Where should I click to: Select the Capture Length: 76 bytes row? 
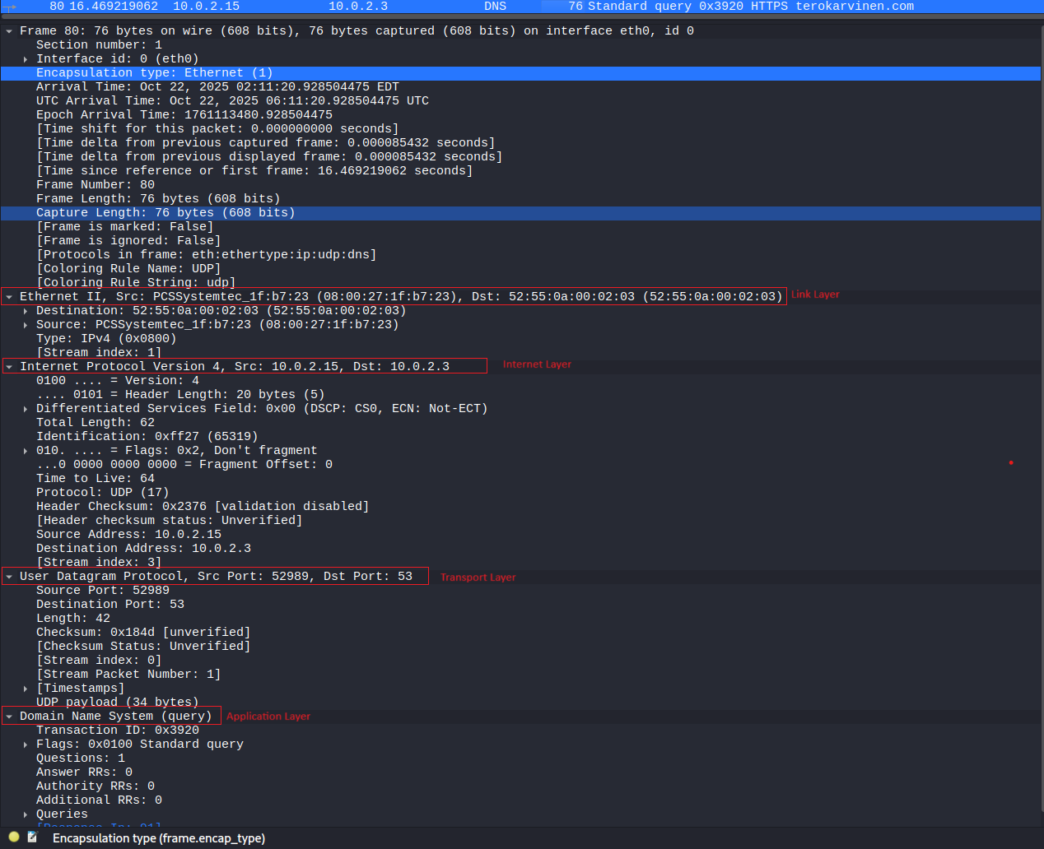tap(165, 213)
